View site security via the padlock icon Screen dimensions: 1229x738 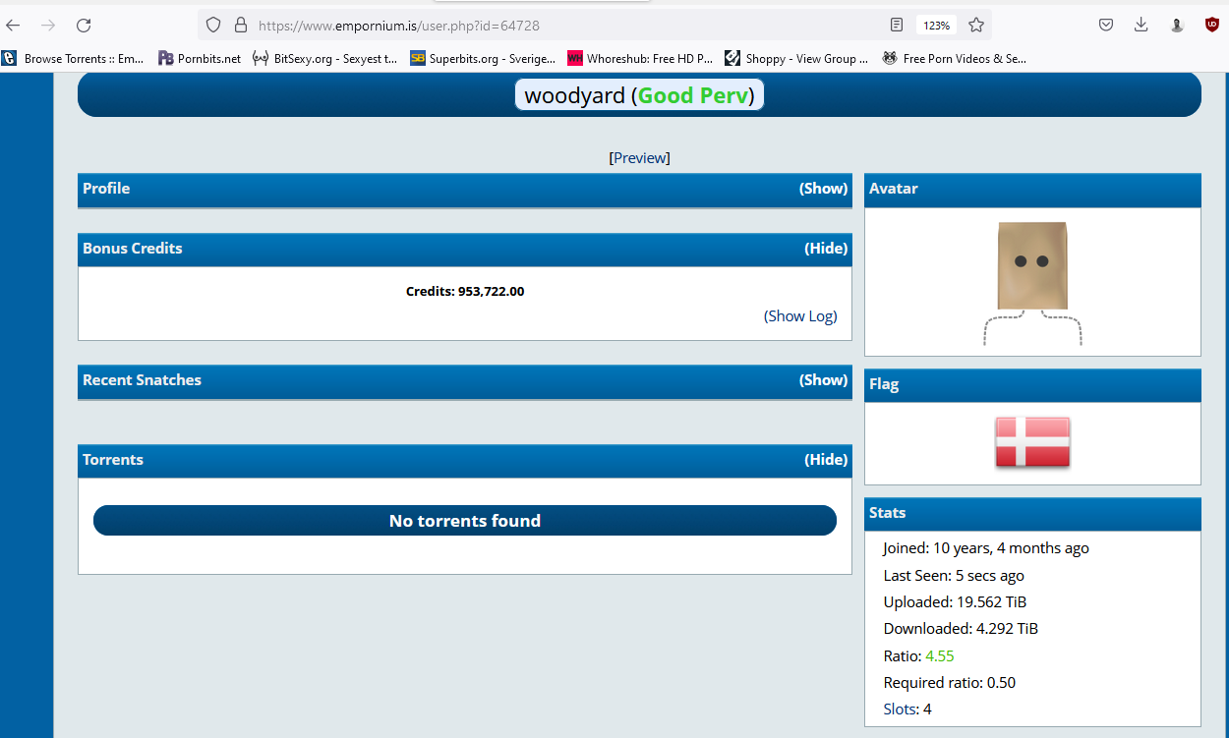[x=240, y=26]
